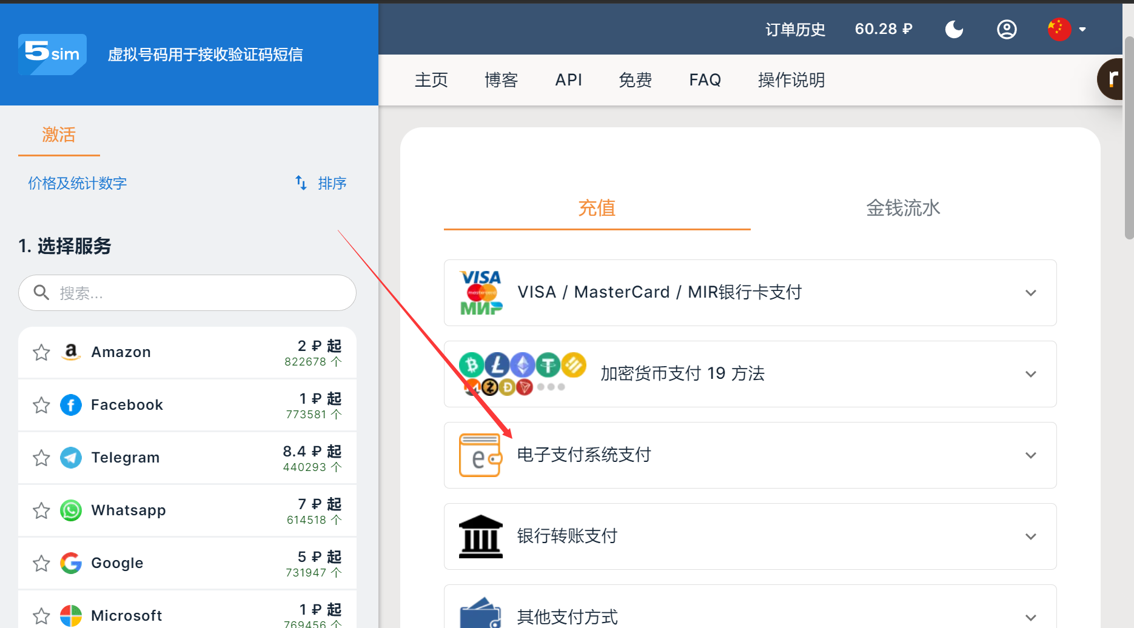The image size is (1134, 628).
Task: Click the Google logo icon
Action: coord(71,563)
